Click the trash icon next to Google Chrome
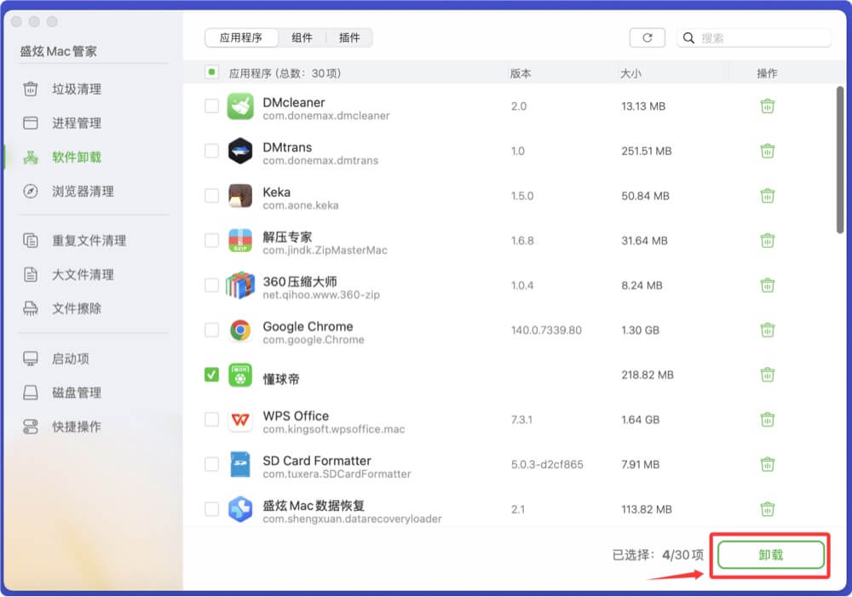 [x=768, y=330]
